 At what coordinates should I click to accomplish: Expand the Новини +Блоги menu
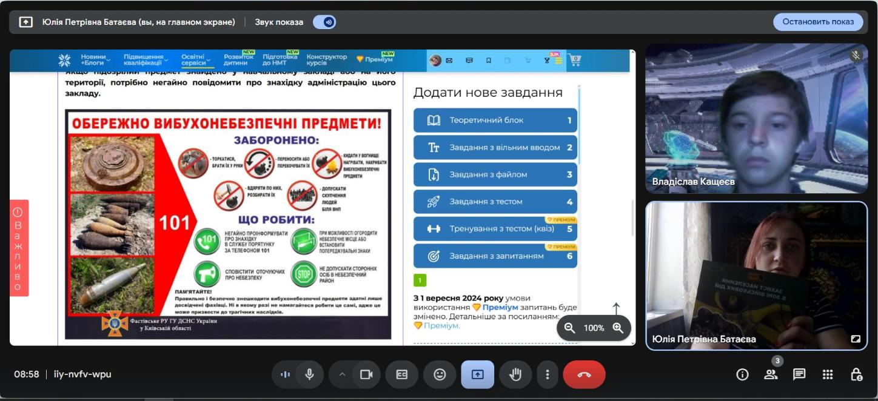click(x=95, y=60)
